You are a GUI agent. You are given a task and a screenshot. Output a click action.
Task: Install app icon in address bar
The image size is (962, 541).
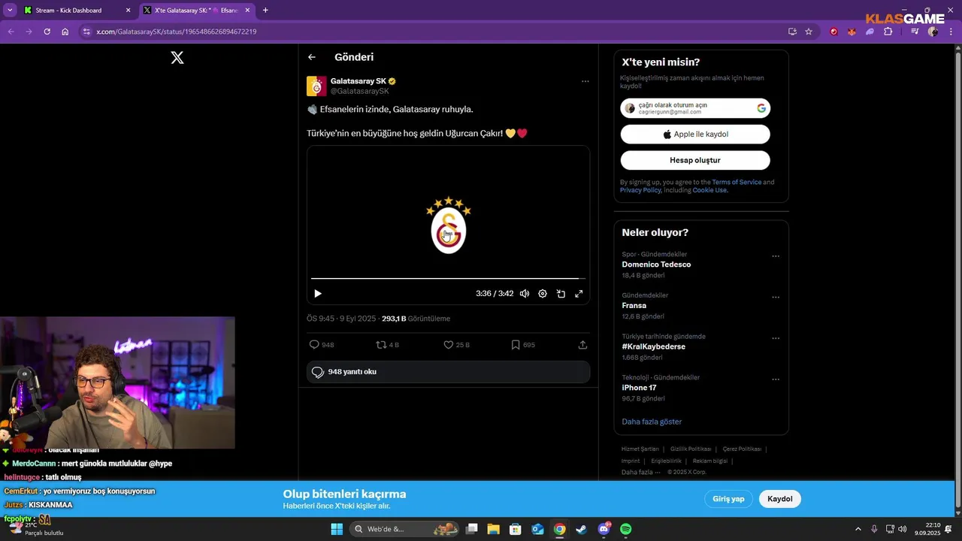coord(792,32)
